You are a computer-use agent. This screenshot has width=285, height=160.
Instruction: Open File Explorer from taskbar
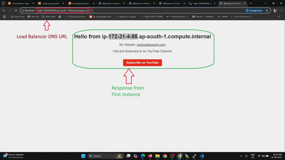coord(158,156)
